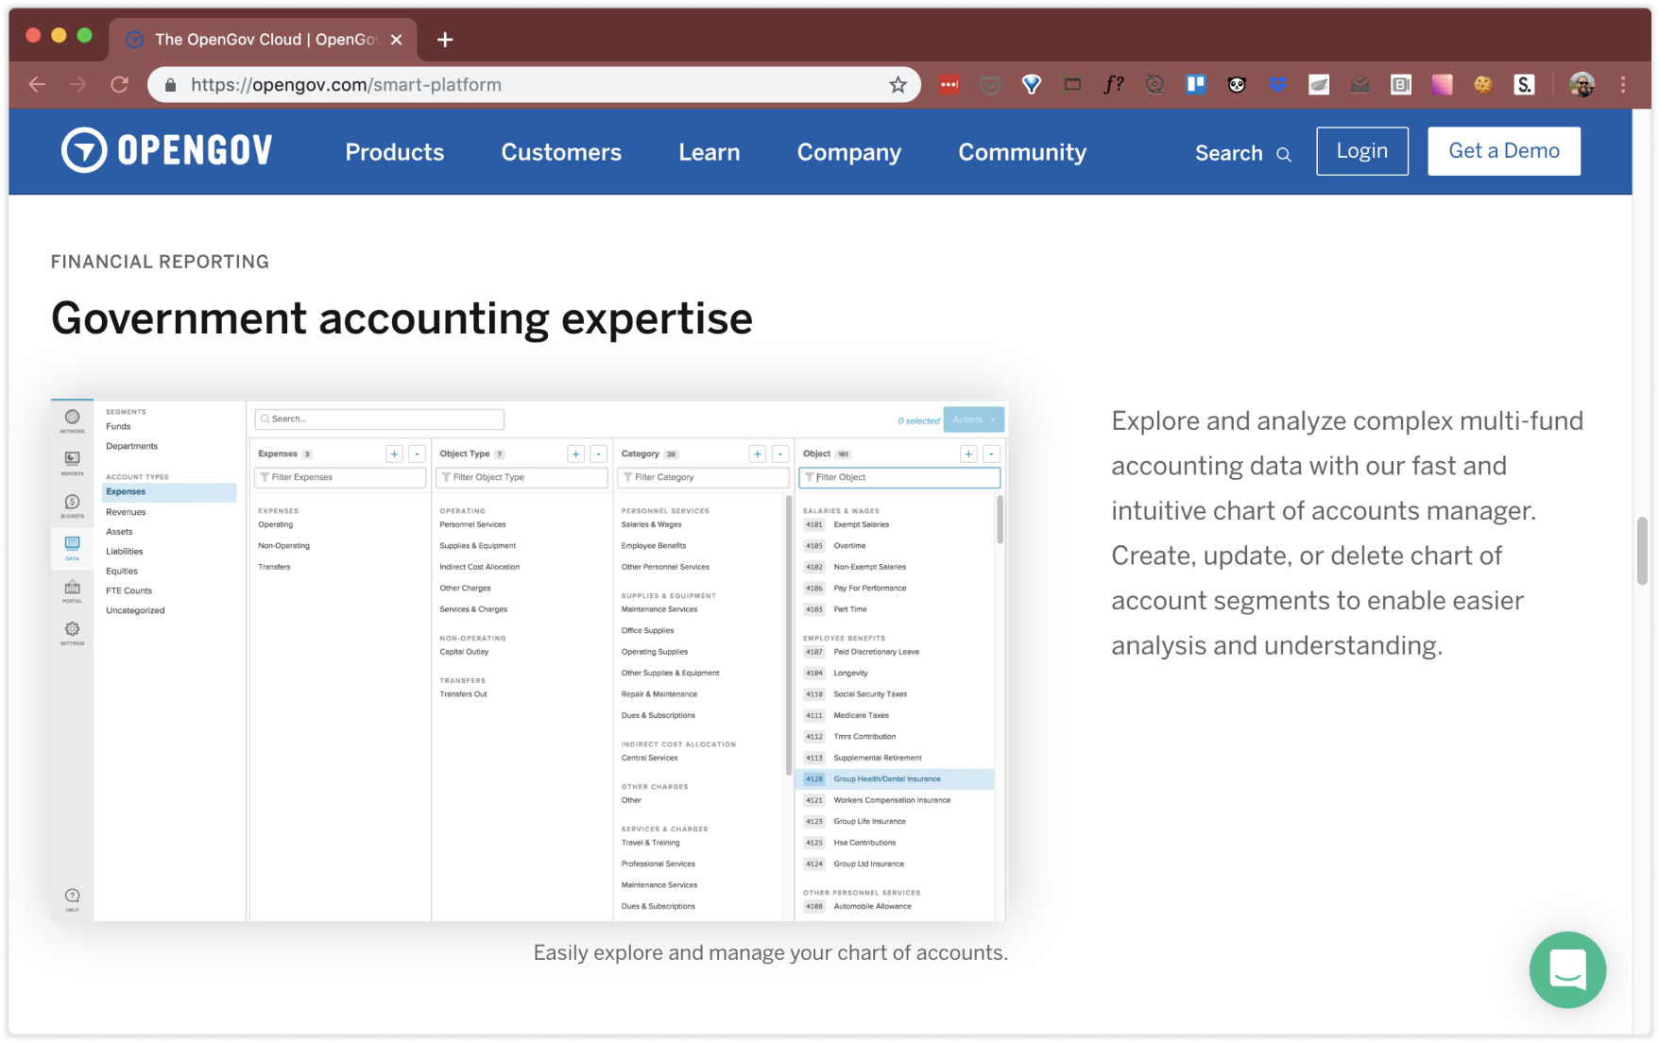
Task: Click the OpenGov logo
Action: [x=167, y=150]
